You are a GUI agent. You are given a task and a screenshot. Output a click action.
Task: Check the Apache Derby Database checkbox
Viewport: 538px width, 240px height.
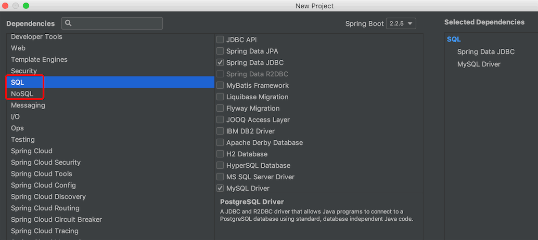tap(220, 142)
